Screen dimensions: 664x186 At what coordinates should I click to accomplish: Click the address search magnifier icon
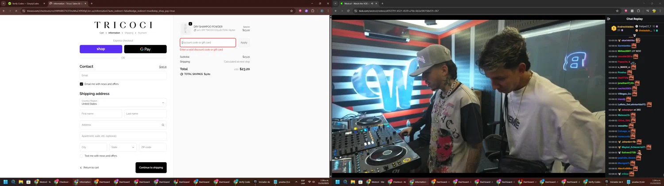[163, 125]
